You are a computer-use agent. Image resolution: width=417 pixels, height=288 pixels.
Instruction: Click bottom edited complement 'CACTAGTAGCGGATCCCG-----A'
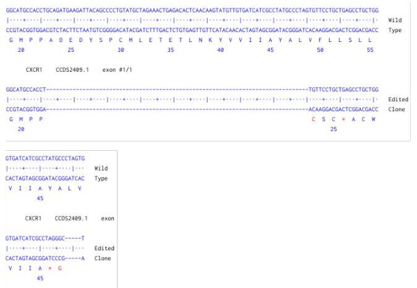45,258
